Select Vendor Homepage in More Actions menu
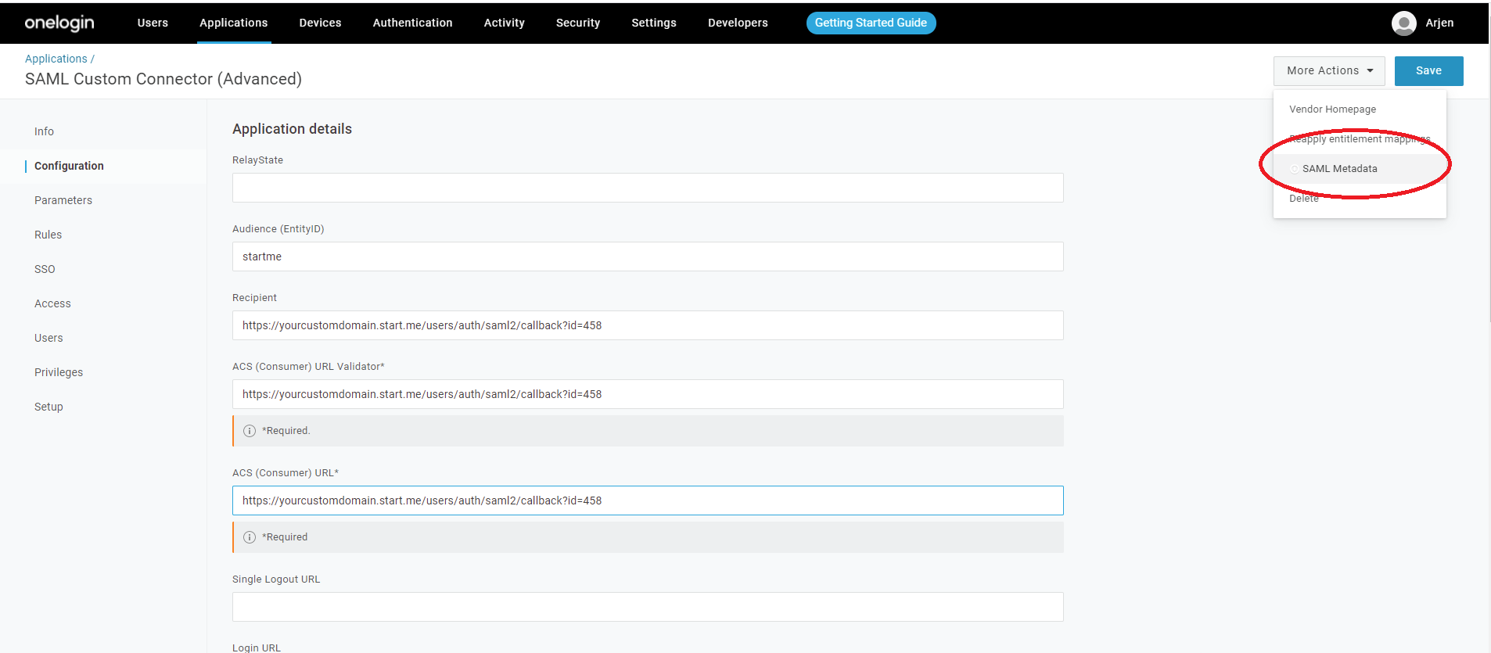Image resolution: width=1491 pixels, height=653 pixels. coord(1332,109)
